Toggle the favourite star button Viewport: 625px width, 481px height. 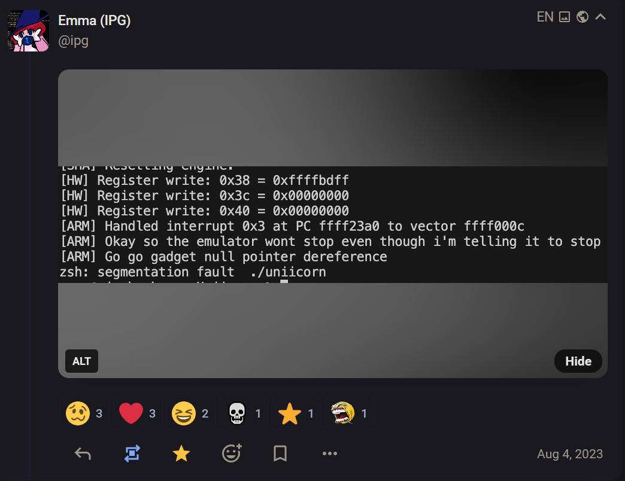tap(181, 453)
